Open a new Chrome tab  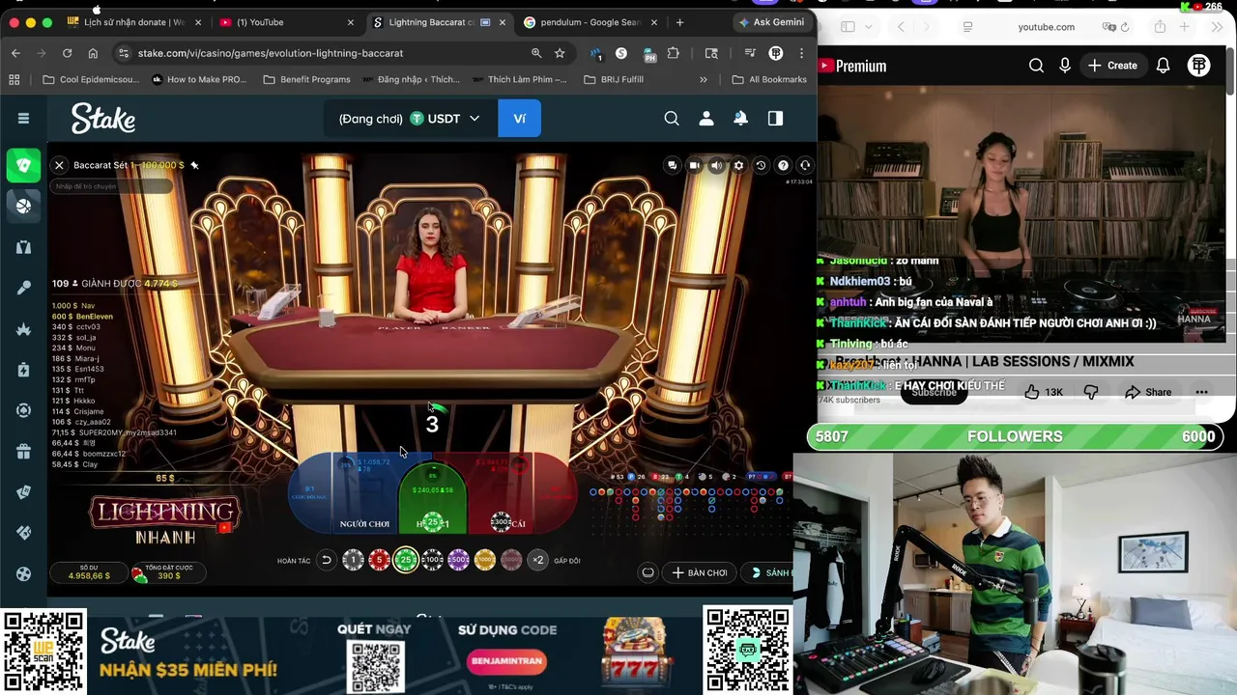point(679,22)
